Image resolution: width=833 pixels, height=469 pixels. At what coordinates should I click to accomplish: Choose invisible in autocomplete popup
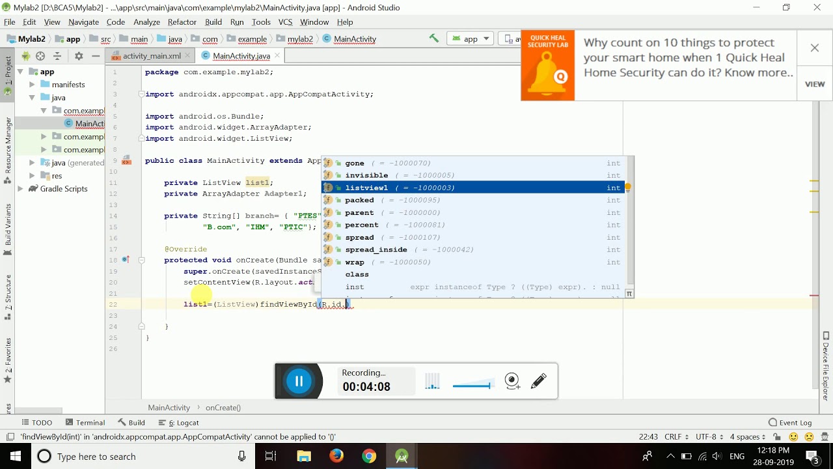tap(473, 175)
